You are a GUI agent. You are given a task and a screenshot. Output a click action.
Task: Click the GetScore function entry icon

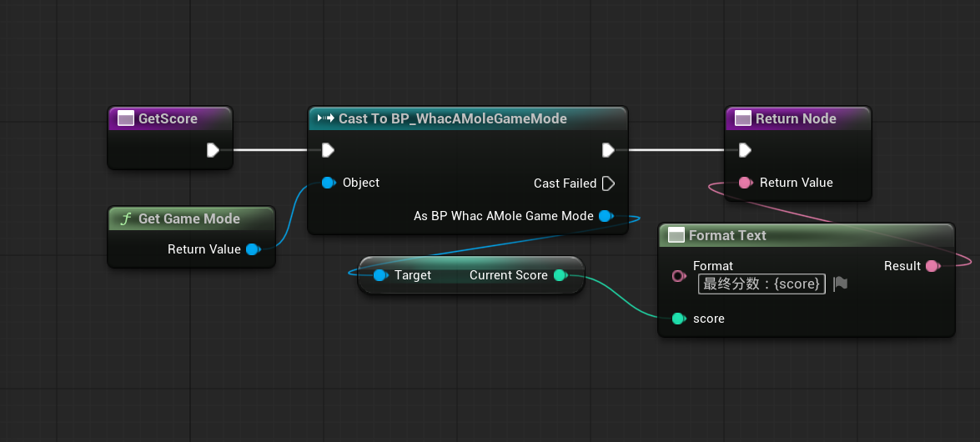click(x=126, y=118)
